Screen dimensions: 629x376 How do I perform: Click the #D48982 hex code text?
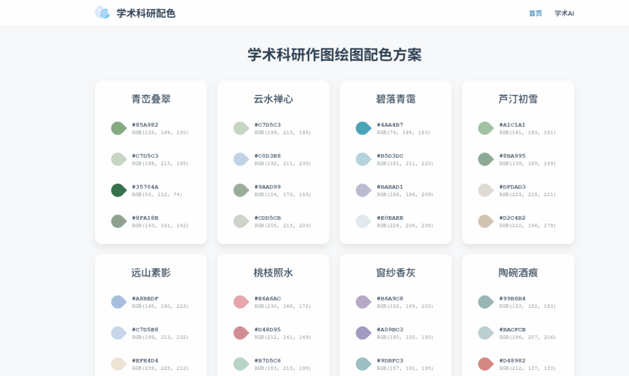click(x=512, y=361)
